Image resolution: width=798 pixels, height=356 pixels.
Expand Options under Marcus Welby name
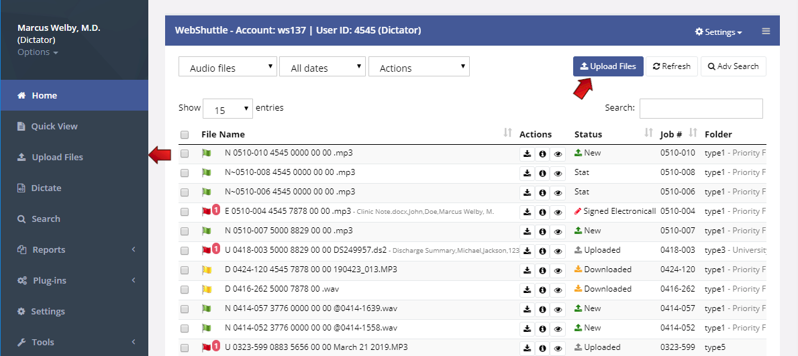(38, 52)
